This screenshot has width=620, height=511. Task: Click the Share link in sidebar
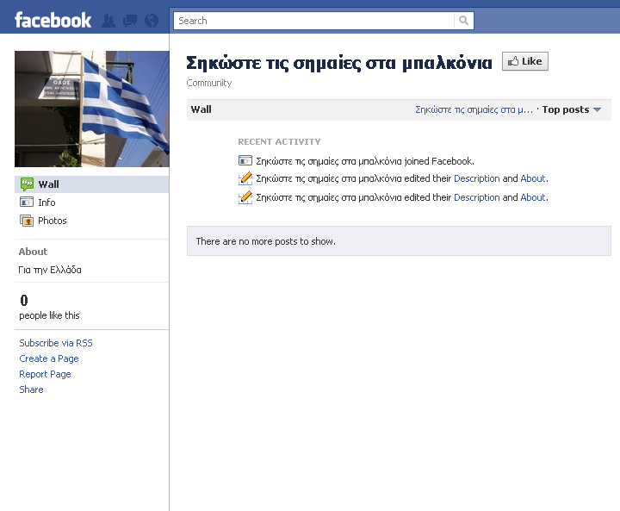31,389
